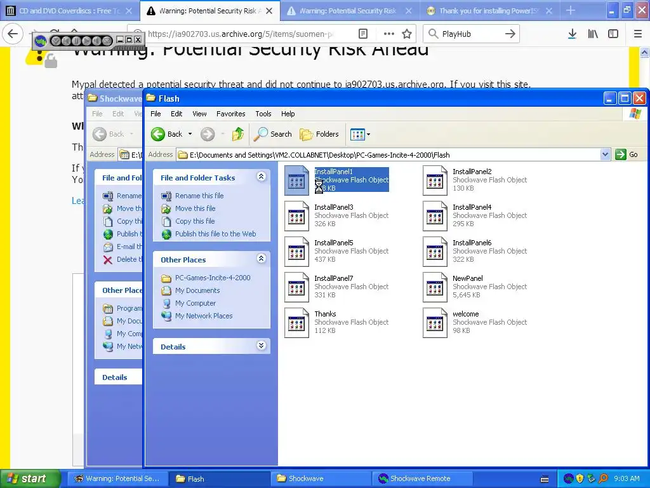Click Back in the Flash window toolbar
The width and height of the screenshot is (650, 488).
pos(167,134)
